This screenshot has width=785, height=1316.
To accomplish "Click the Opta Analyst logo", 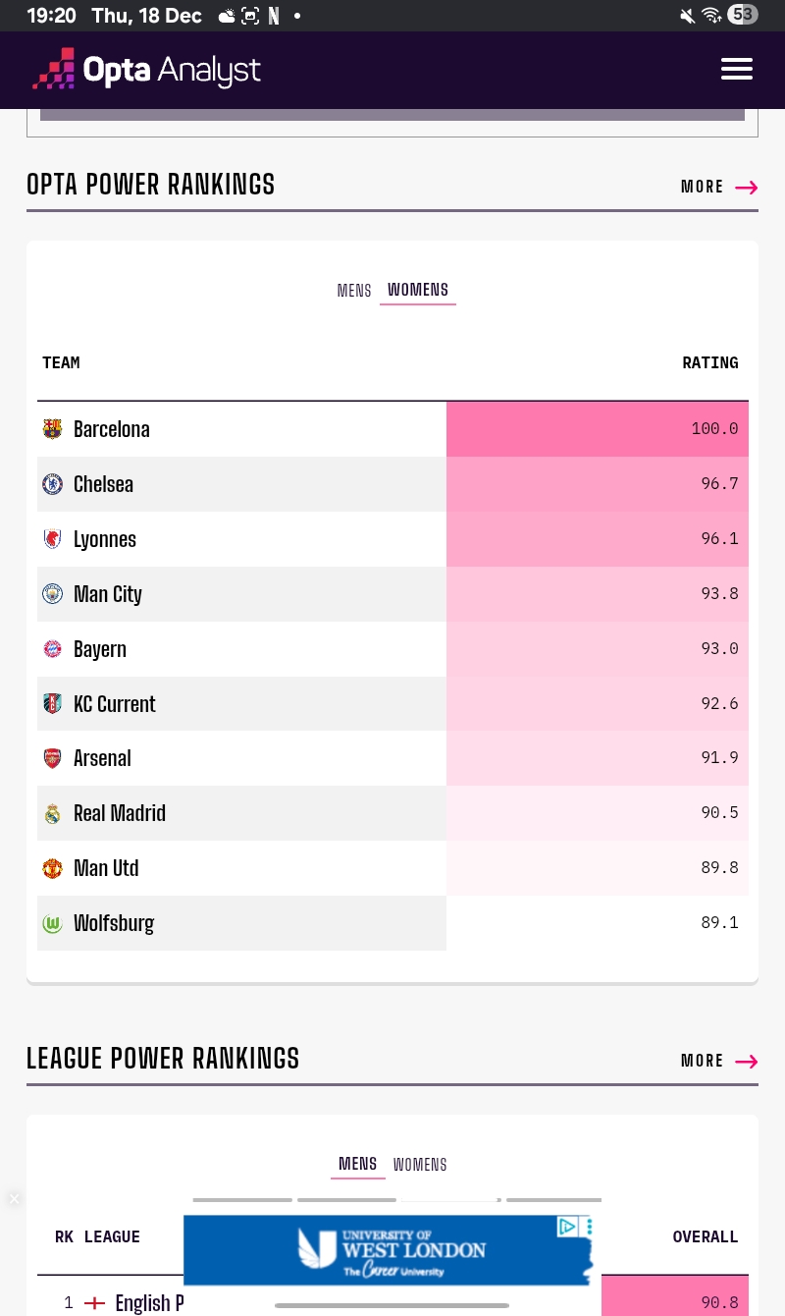I will 147,70.
